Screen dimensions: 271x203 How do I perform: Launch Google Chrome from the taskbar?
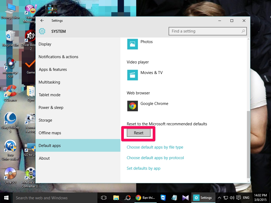(138, 197)
